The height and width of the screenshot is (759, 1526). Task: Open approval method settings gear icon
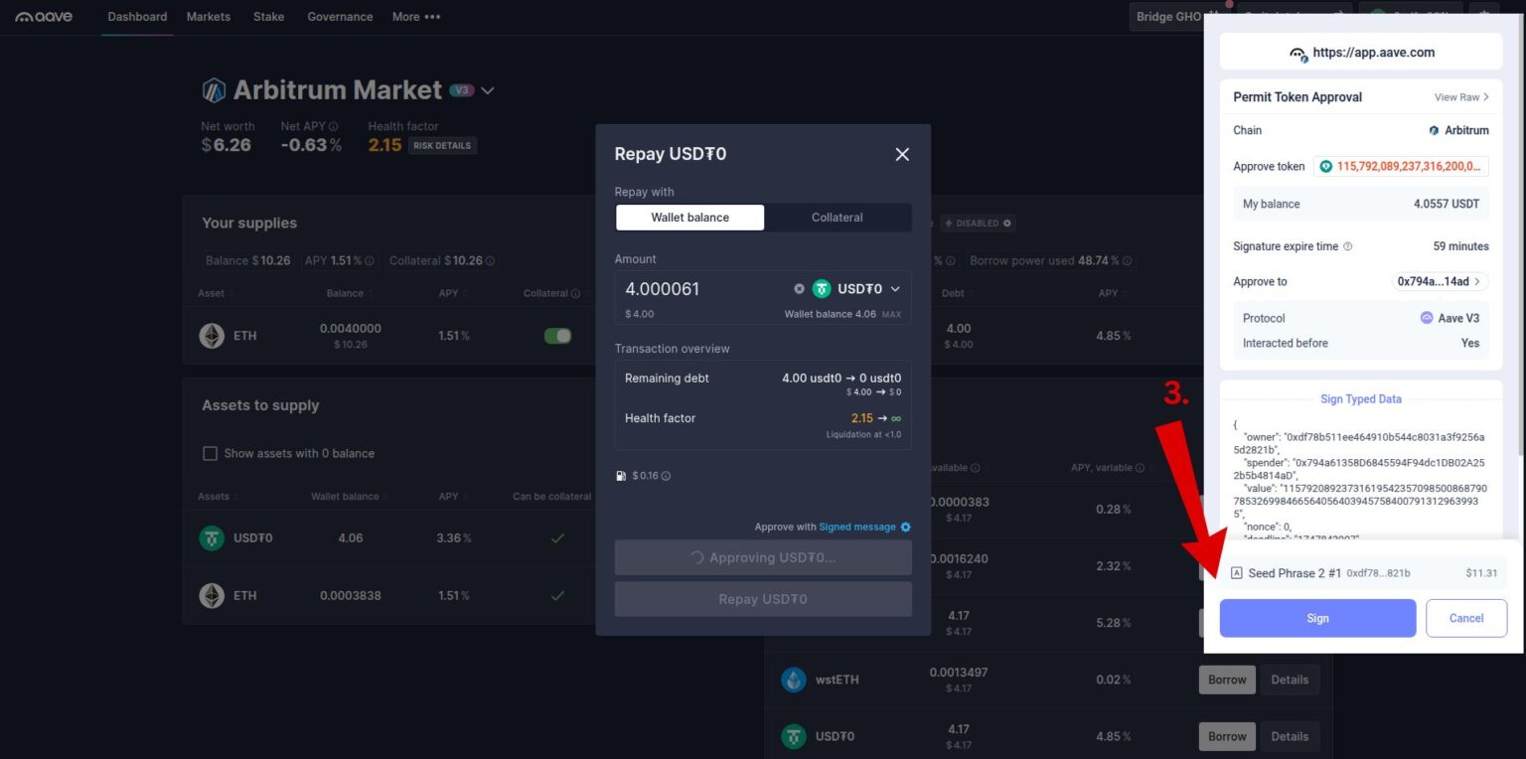point(905,528)
